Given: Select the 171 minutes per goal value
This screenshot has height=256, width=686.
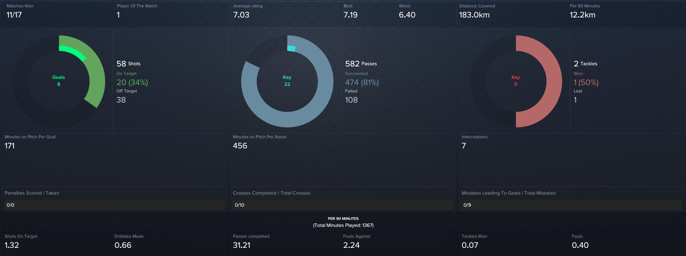Looking at the screenshot, I should [10, 146].
